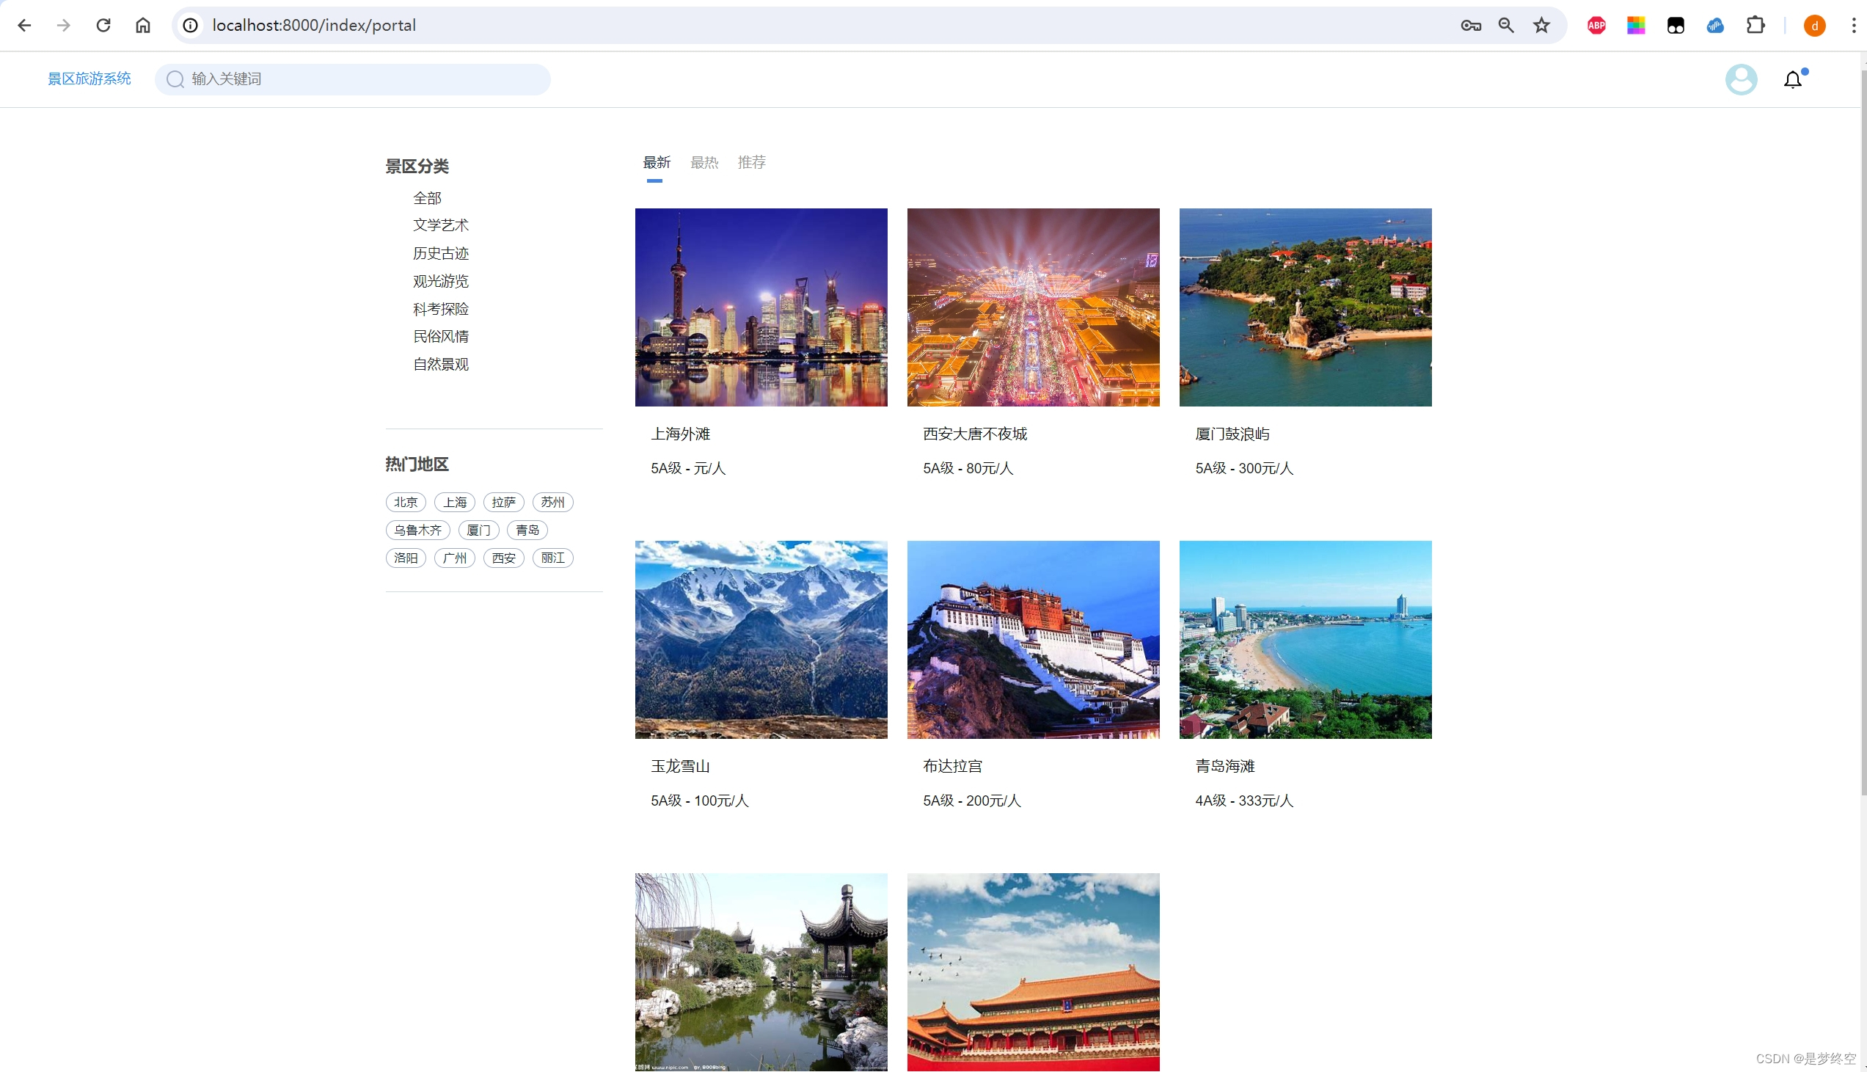This screenshot has height=1072, width=1867.
Task: Open the browser extensions puzzle icon
Action: pyautogui.click(x=1755, y=25)
